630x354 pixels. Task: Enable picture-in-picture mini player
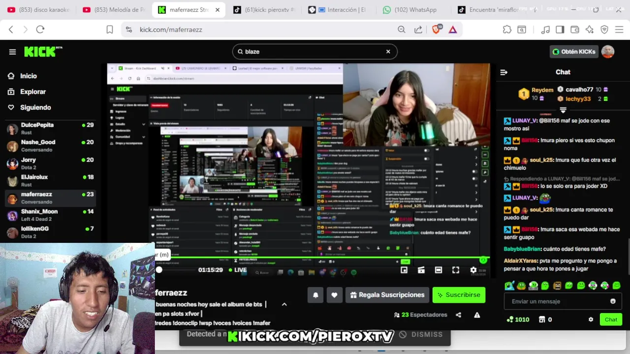click(x=404, y=270)
